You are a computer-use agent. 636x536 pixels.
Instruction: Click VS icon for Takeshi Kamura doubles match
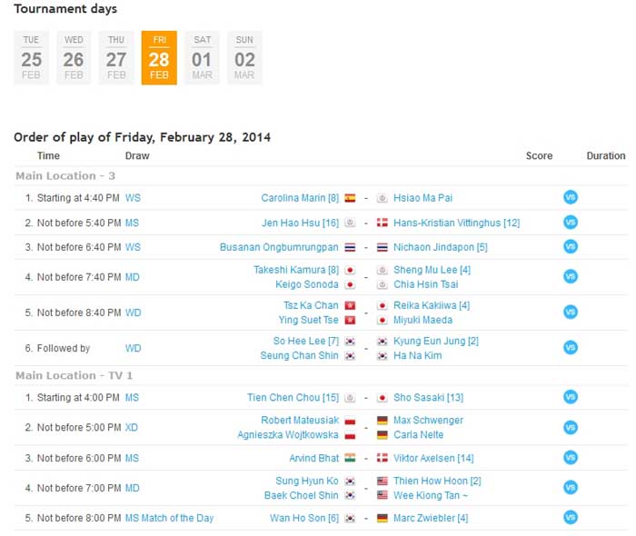click(571, 276)
